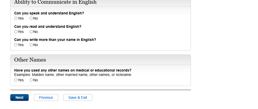Pick No for having used other names
This screenshot has width=258, height=109.
click(x=31, y=80)
